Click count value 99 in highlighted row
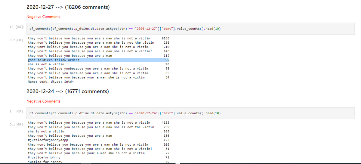 coord(168,60)
